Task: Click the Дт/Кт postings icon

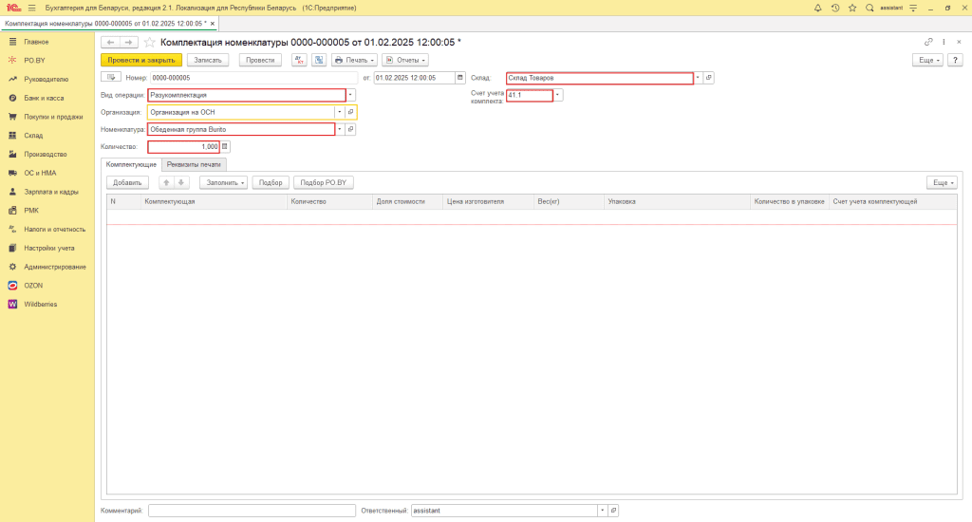Action: (x=300, y=60)
